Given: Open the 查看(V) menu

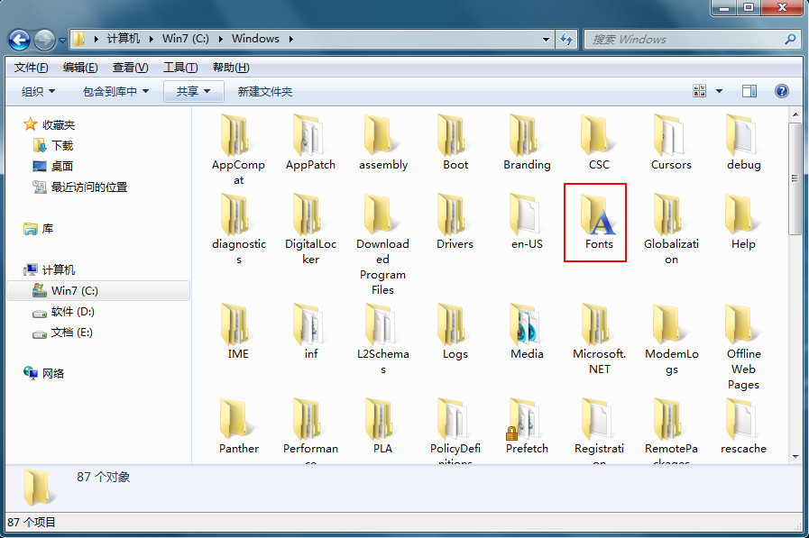Looking at the screenshot, I should coord(130,68).
